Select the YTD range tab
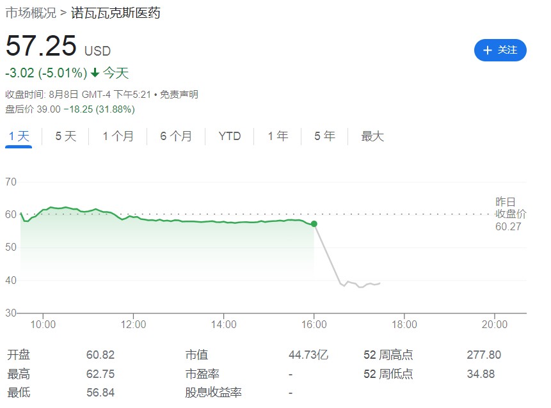The image size is (551, 408). pos(230,136)
